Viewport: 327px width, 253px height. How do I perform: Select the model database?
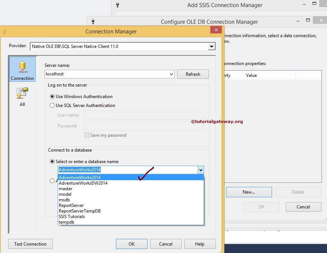pos(131,194)
